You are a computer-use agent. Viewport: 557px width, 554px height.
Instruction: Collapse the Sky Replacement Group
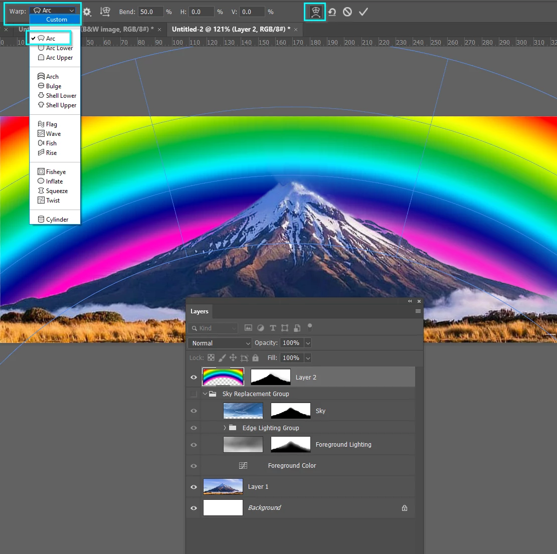[x=205, y=394]
